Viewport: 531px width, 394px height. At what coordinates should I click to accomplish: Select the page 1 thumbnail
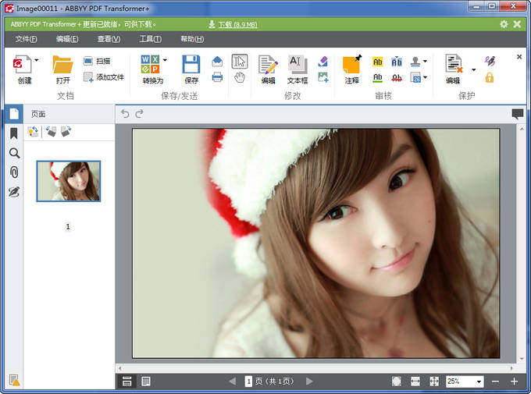pos(68,181)
